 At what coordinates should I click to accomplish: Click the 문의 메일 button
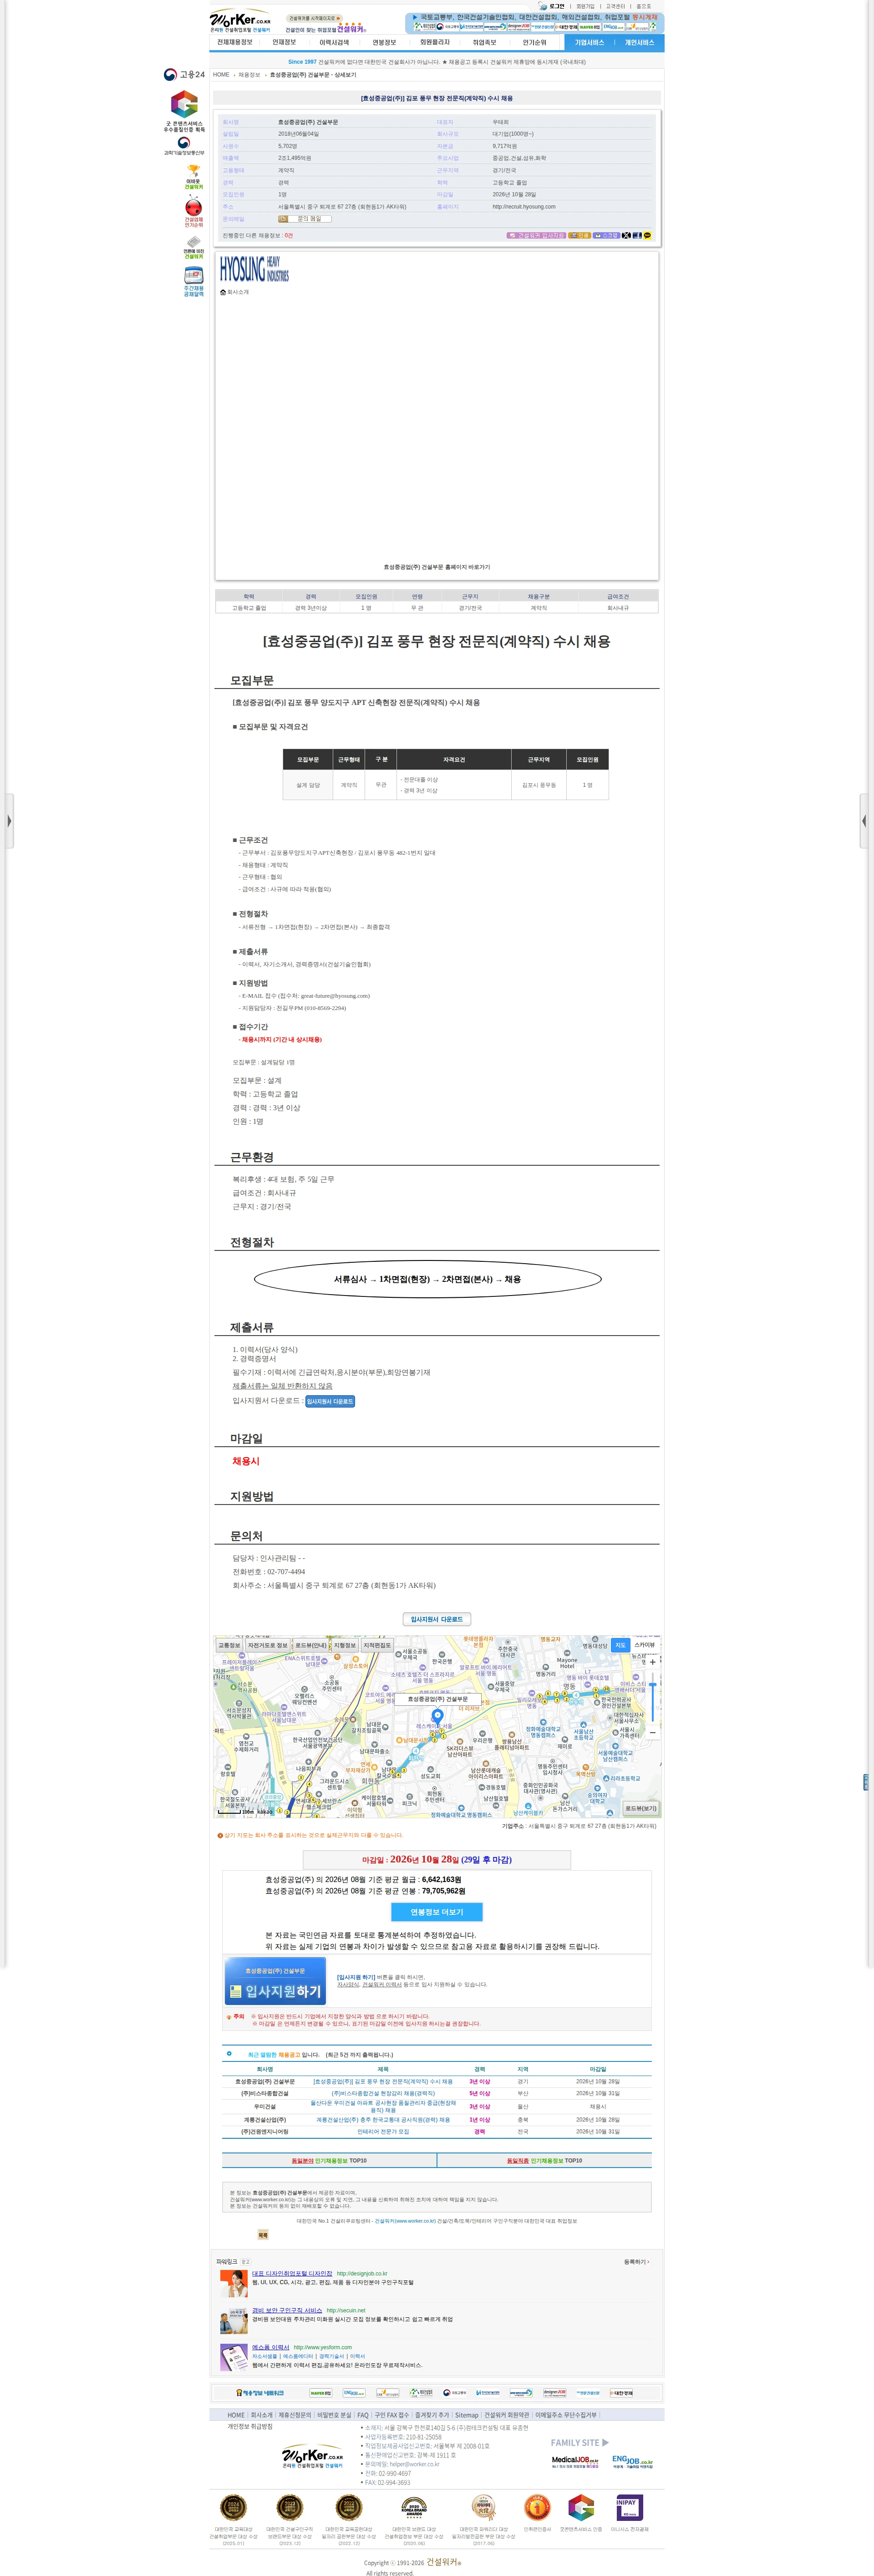click(305, 219)
